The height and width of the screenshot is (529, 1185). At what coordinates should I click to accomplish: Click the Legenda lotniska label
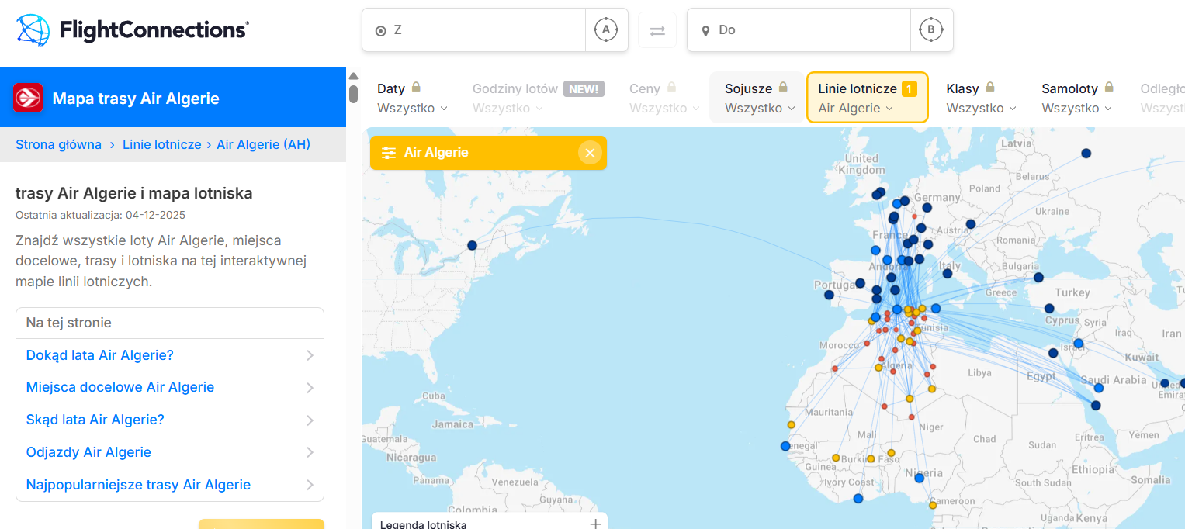pos(423,525)
